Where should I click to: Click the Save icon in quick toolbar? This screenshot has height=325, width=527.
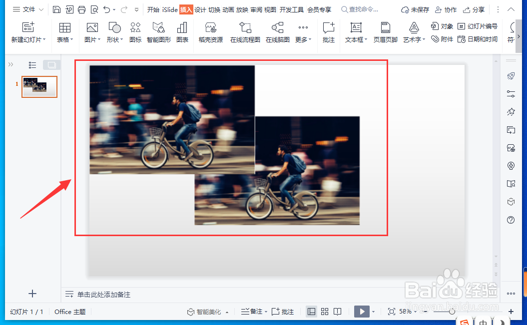56,9
